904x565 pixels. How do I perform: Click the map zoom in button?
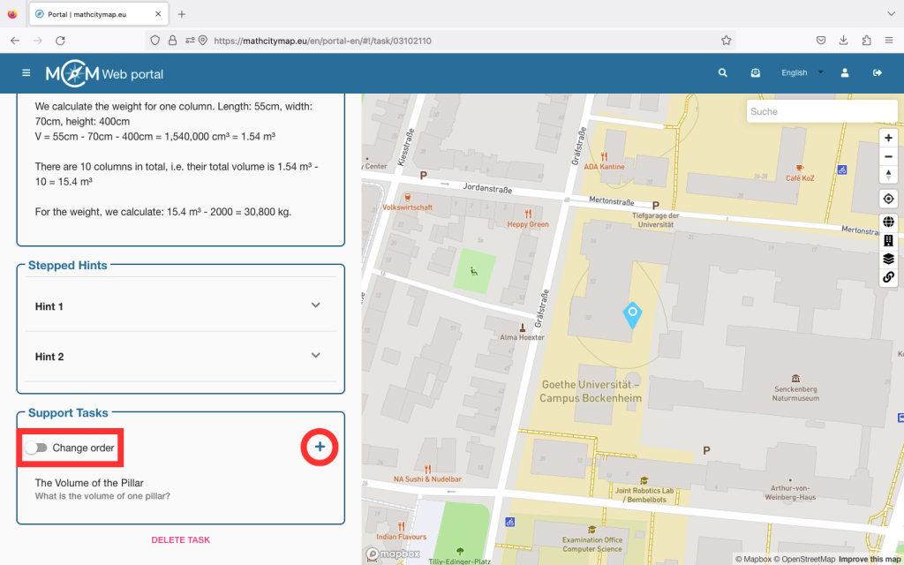[x=888, y=138]
